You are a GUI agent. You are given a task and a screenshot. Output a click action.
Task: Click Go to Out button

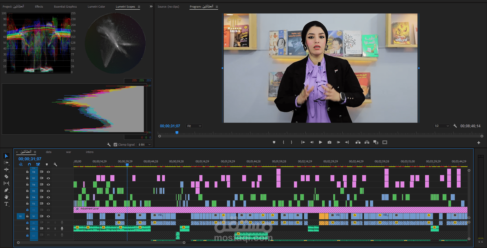tap(347, 142)
